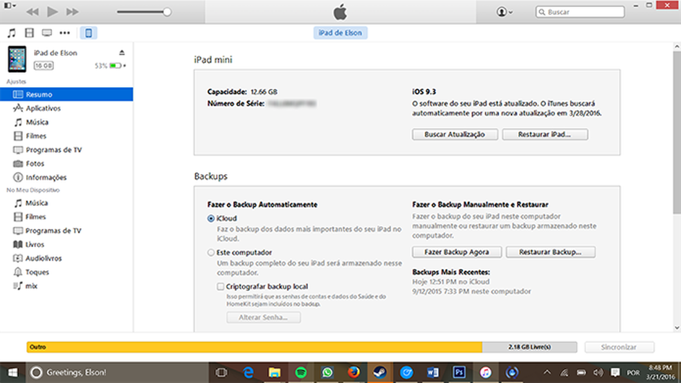Focus the Buscar search field
This screenshot has height=383, width=681.
pyautogui.click(x=580, y=12)
